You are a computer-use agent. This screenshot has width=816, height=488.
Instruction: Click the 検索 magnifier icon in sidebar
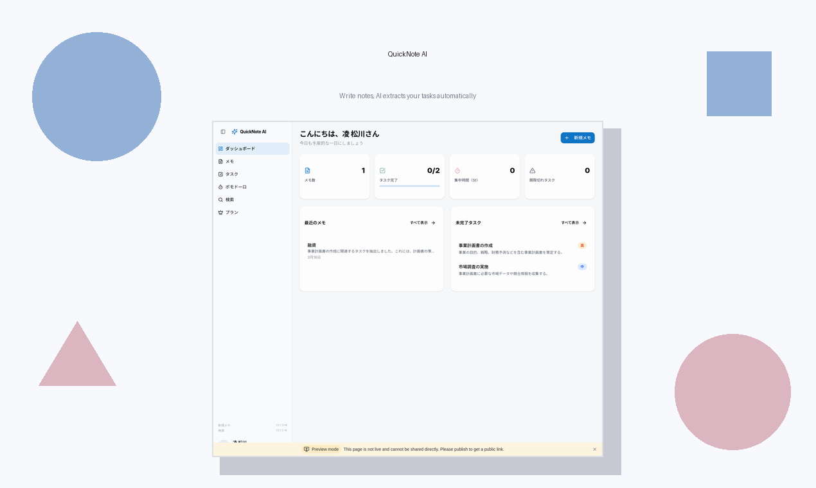pyautogui.click(x=221, y=200)
